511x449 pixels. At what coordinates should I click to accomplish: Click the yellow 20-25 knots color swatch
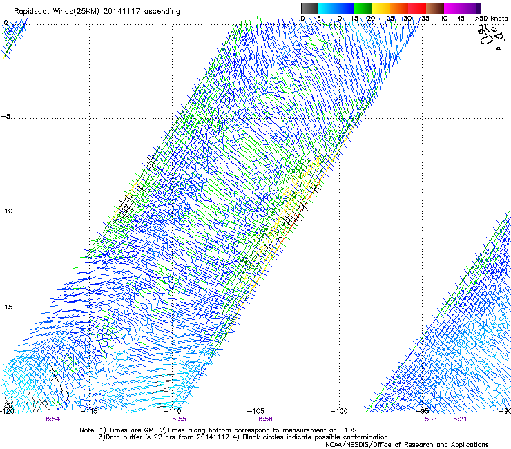(381, 8)
